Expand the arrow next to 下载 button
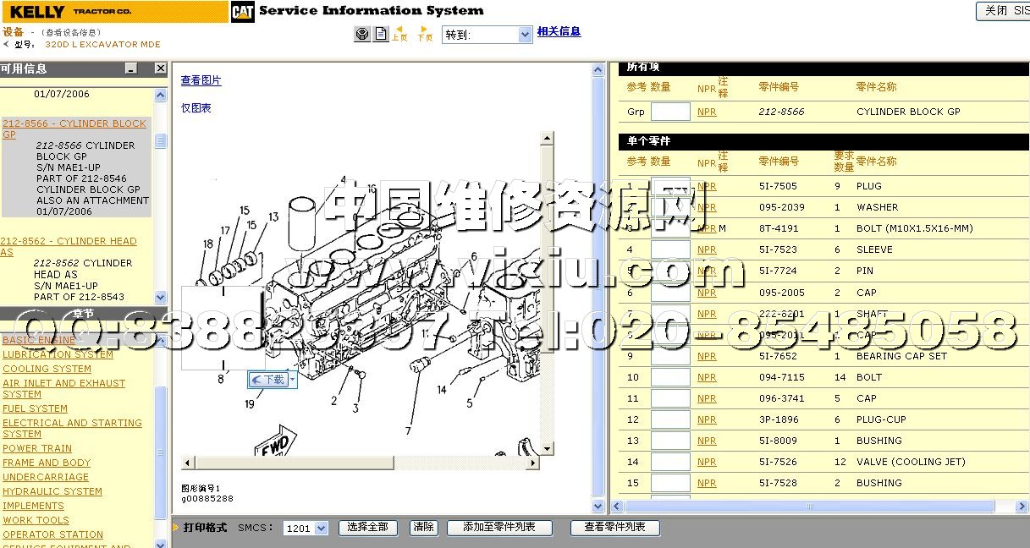This screenshot has height=548, width=1030. coord(293,380)
